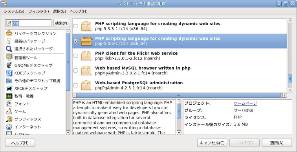This screenshot has height=152, width=297.
Task: Click the フォント category label
Action: click(x=22, y=104)
